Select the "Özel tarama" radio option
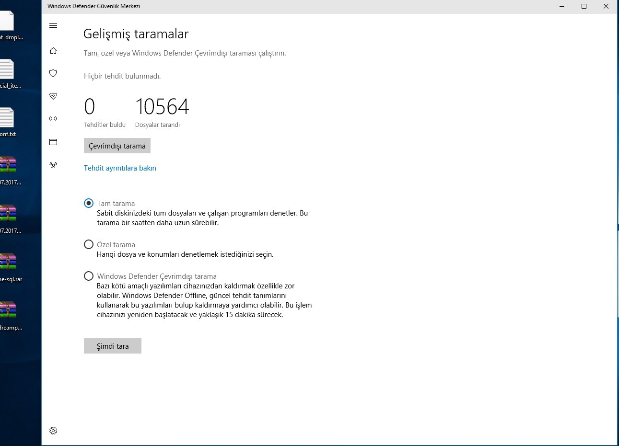The image size is (619, 446). tap(89, 244)
